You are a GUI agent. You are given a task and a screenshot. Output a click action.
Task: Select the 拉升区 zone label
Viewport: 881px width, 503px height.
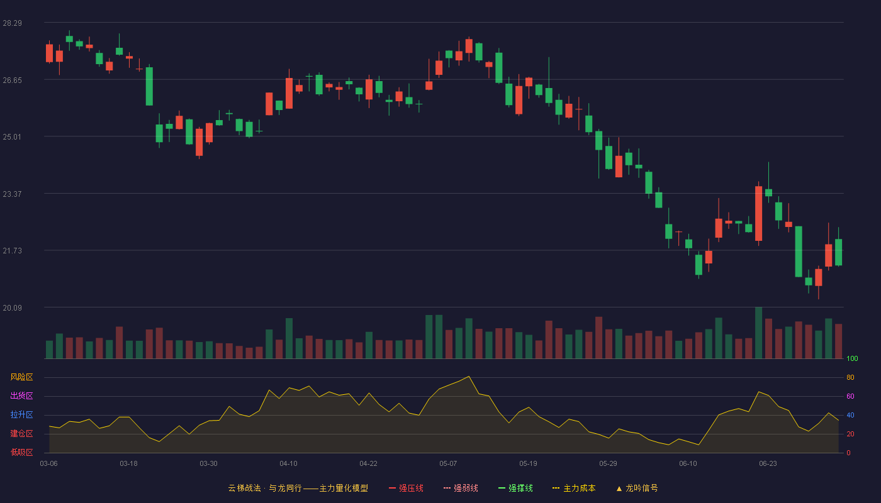click(x=21, y=415)
